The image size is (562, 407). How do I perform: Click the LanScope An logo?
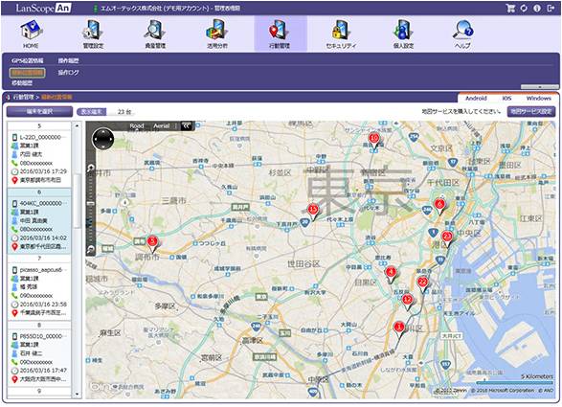pyautogui.click(x=43, y=9)
